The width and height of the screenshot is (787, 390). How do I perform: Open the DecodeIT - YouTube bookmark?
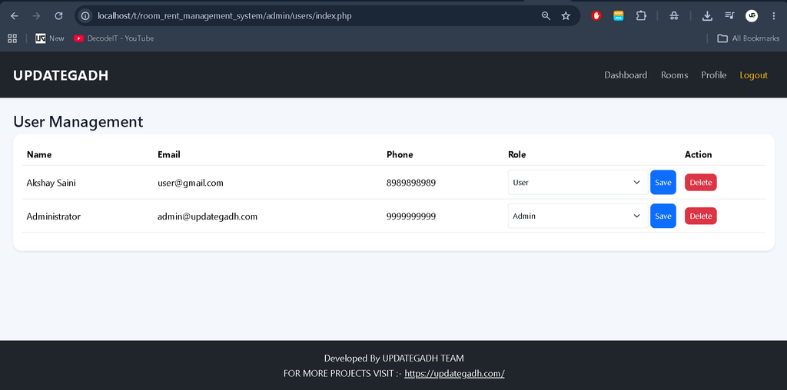tap(114, 38)
